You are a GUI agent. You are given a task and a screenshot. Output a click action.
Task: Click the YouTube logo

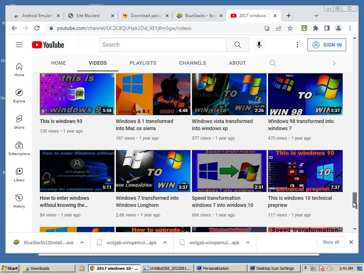[48, 45]
